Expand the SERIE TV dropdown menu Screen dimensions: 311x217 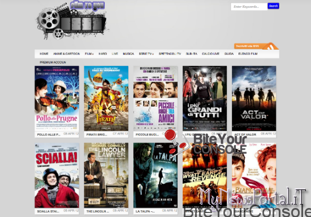(x=146, y=54)
